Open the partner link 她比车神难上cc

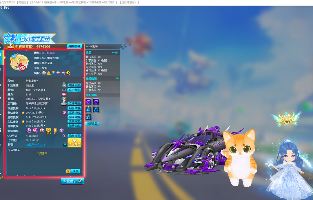[x=36, y=145]
